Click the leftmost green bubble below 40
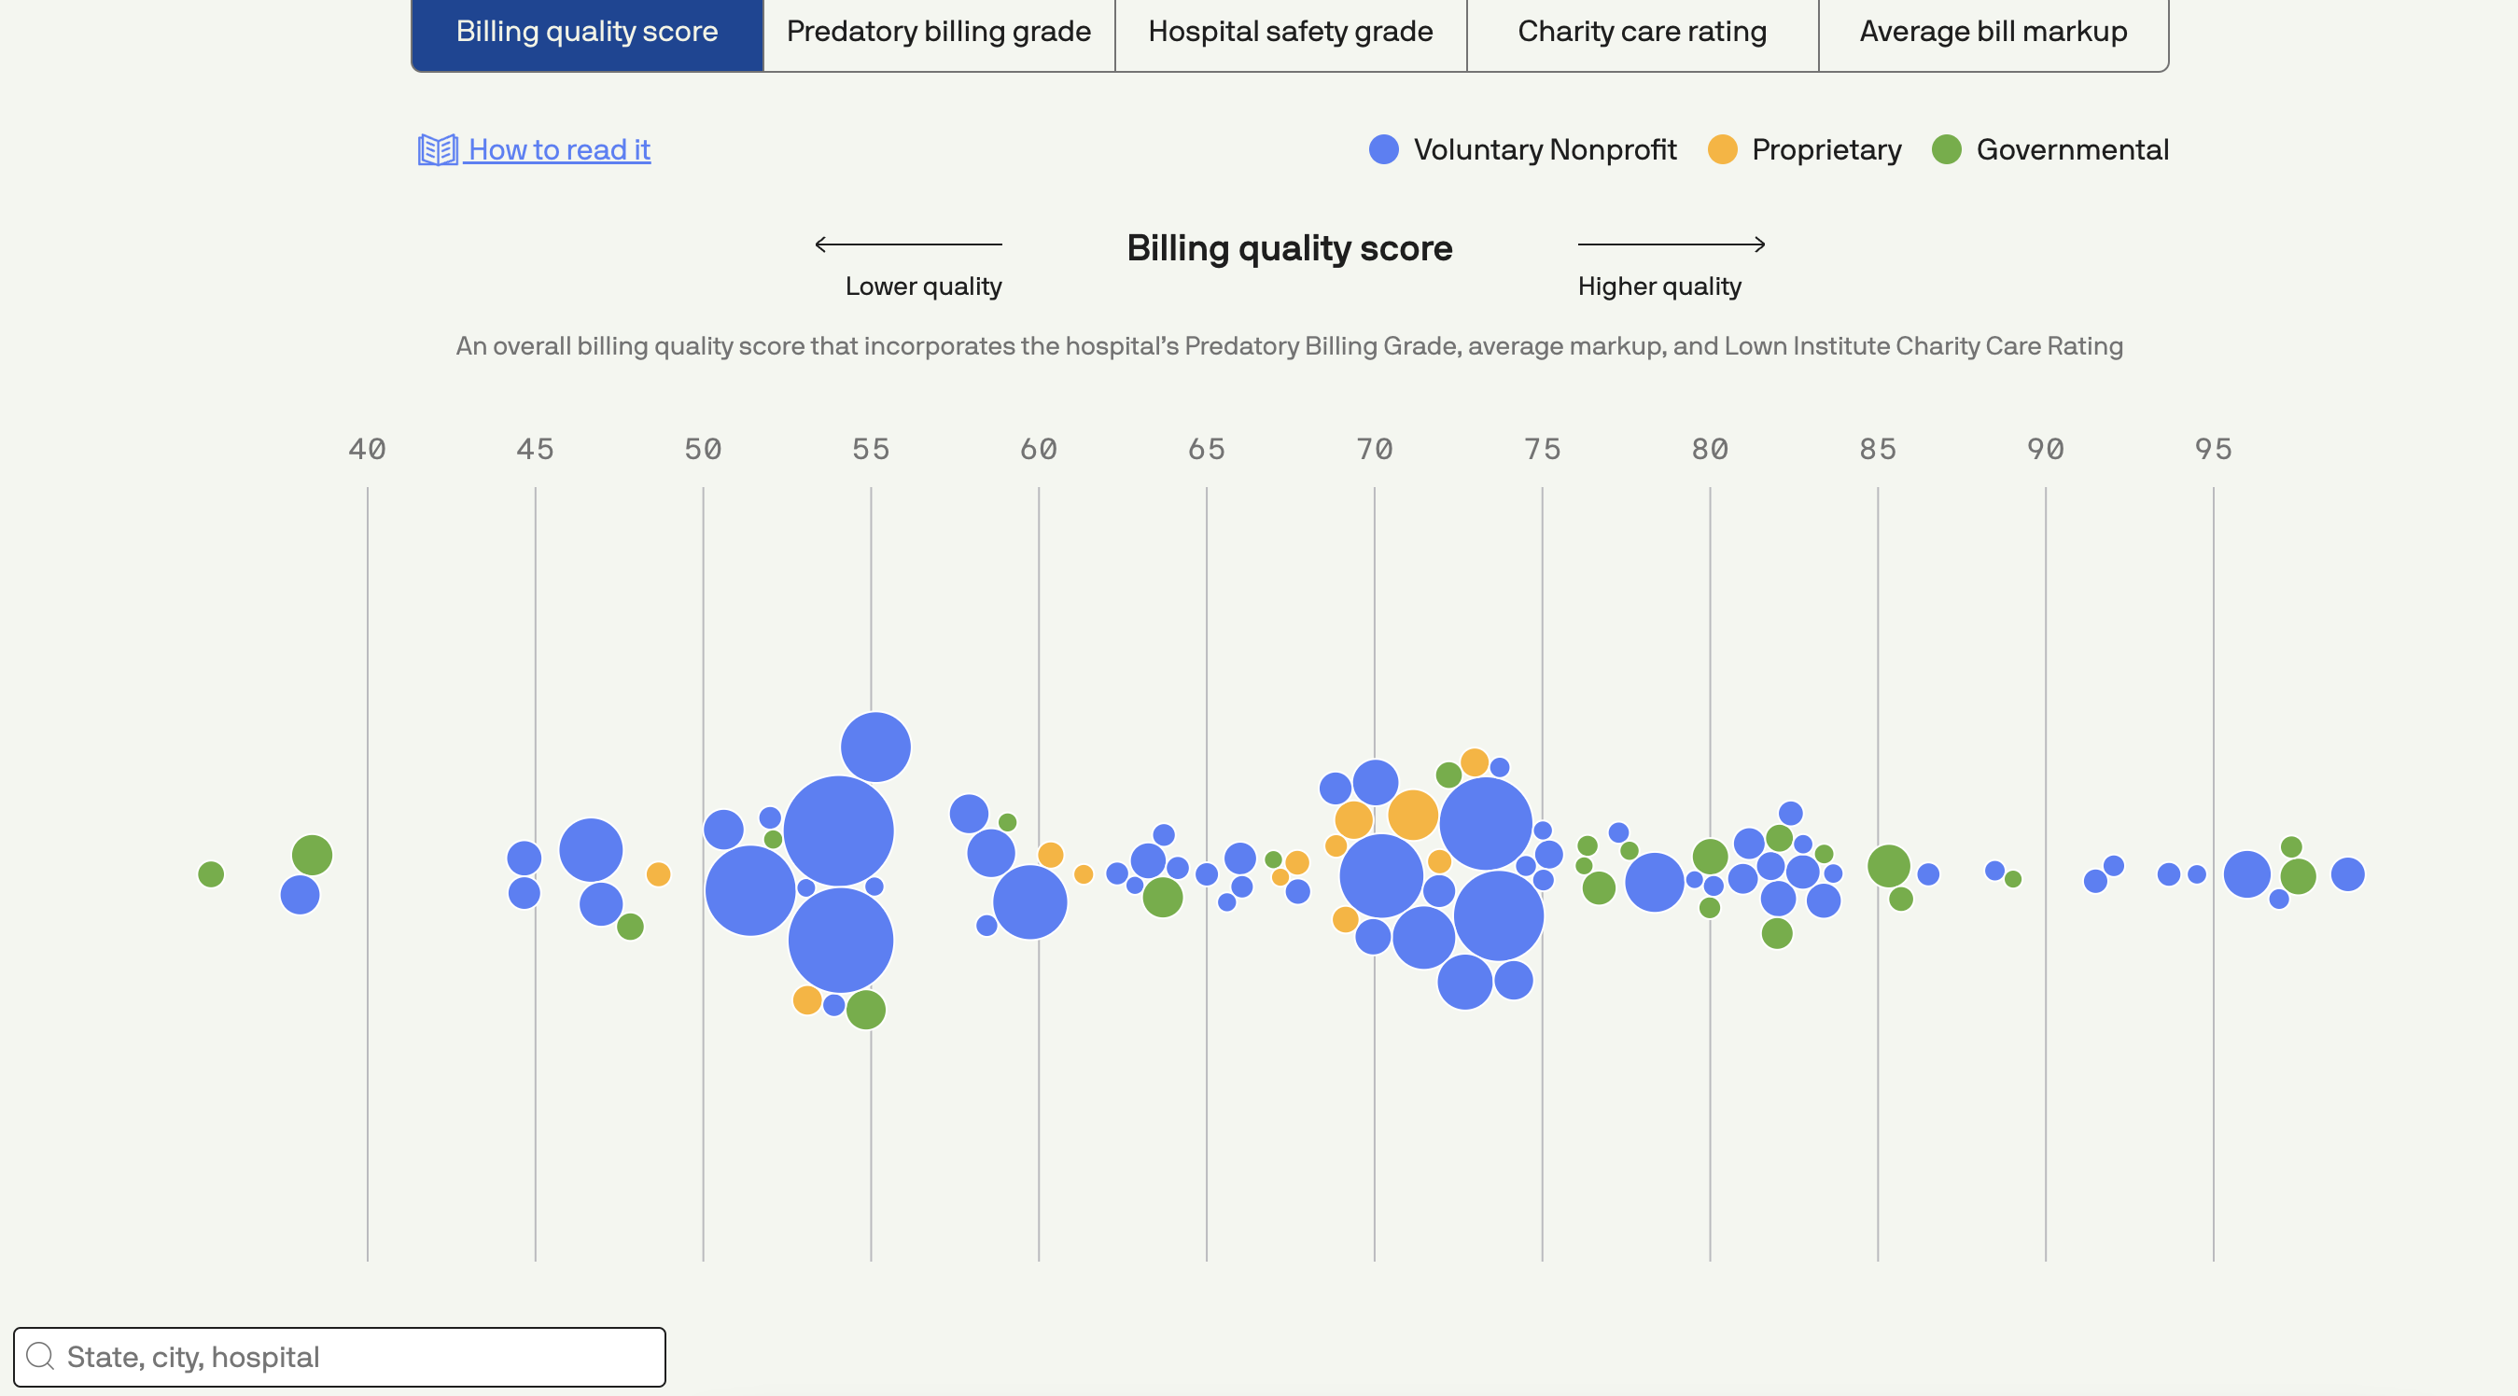Image resolution: width=2518 pixels, height=1396 pixels. click(x=211, y=874)
